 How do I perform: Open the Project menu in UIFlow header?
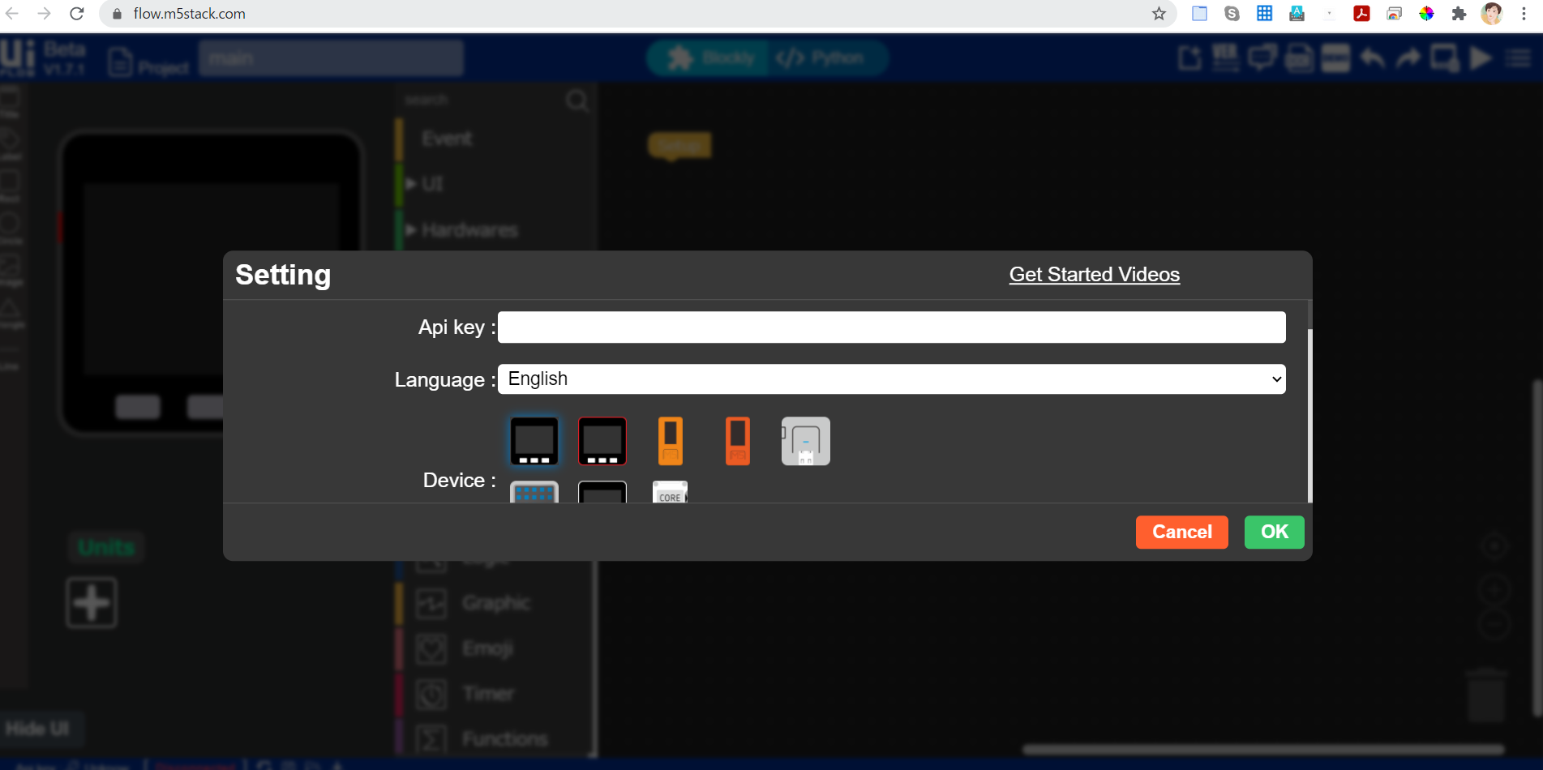(x=149, y=62)
